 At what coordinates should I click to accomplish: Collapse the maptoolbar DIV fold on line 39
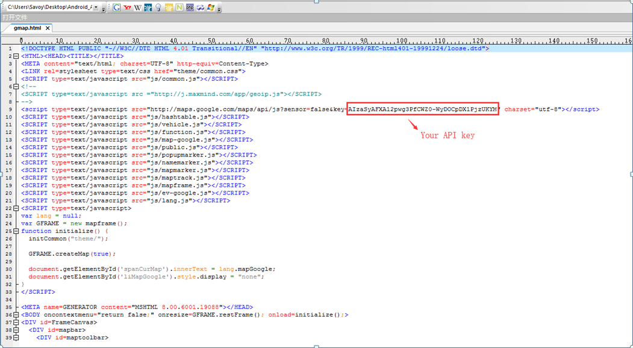[16, 338]
